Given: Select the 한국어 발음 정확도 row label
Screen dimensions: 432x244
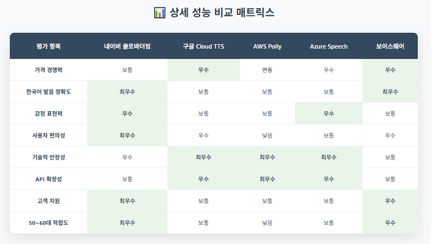Looking at the screenshot, I should tap(49, 92).
